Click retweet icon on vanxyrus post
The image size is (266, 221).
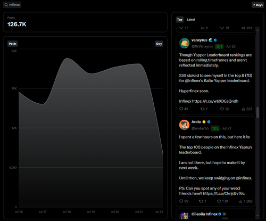pyautogui.click(x=202, y=109)
